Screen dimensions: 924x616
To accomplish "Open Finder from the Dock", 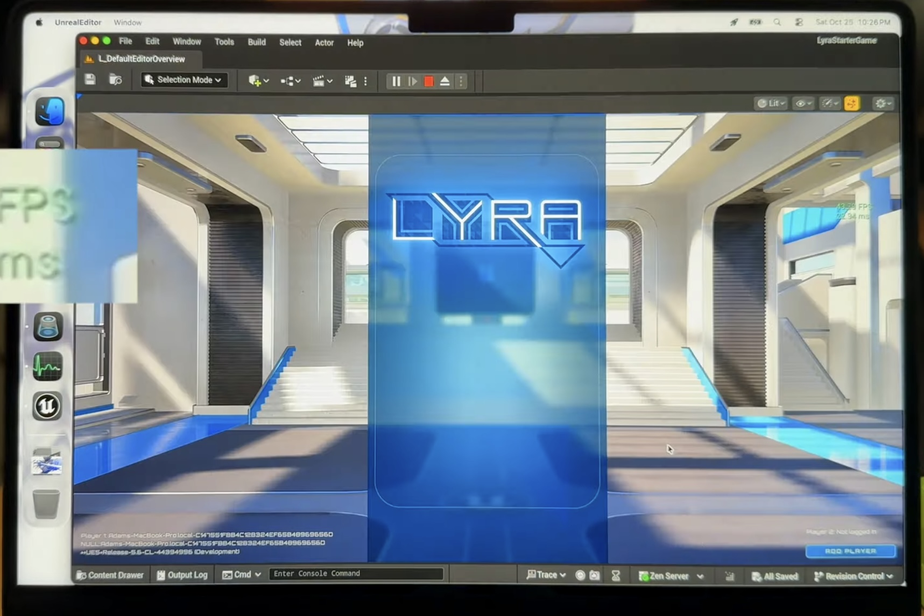I will click(50, 111).
